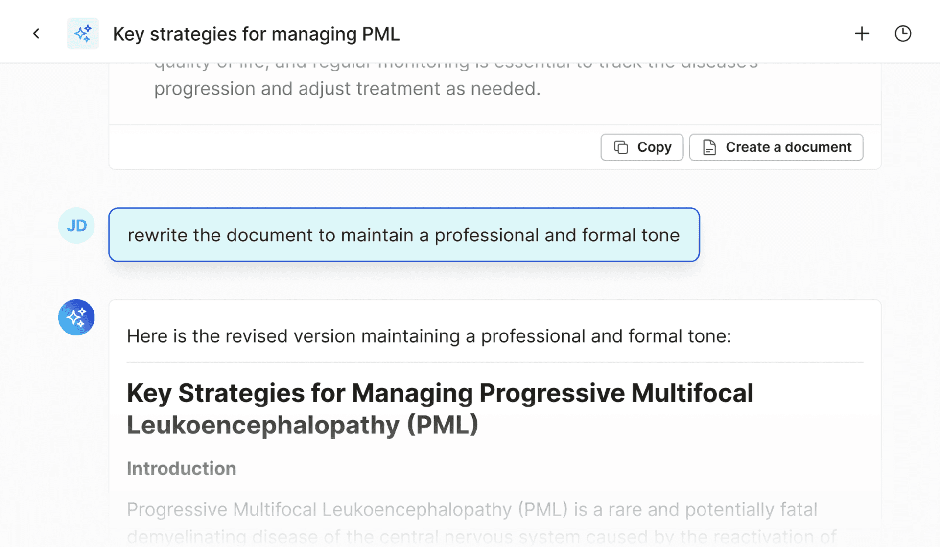This screenshot has width=940, height=548.
Task: Click the copy icon in Copy button
Action: click(x=621, y=147)
